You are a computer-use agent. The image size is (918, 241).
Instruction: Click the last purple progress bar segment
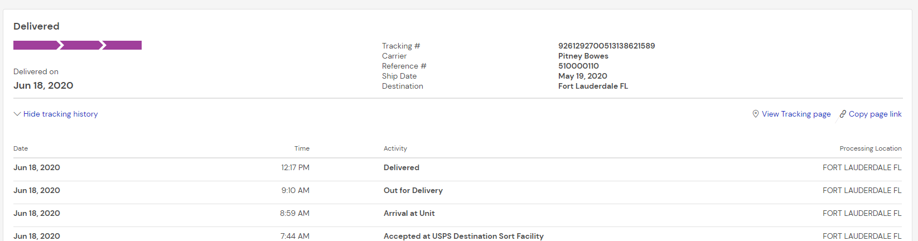point(123,45)
